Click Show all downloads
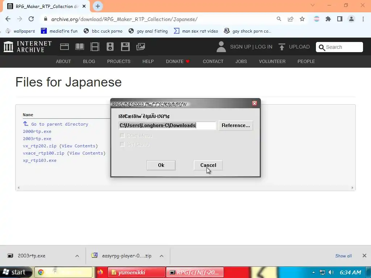This screenshot has width=371, height=278. [343, 256]
